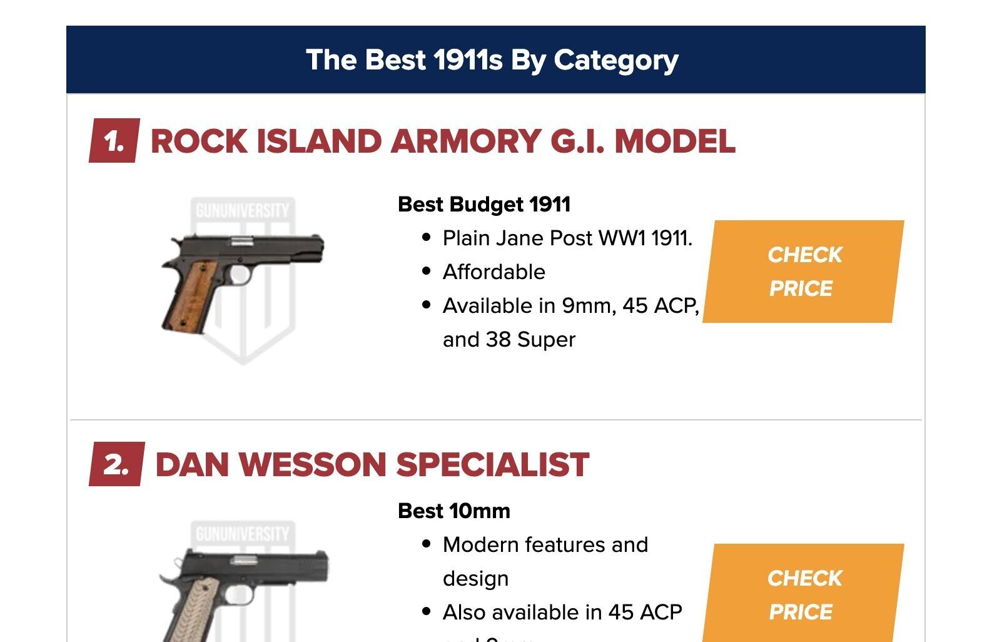
Task: Click The Best 1911s By Category header bar
Action: point(493,60)
